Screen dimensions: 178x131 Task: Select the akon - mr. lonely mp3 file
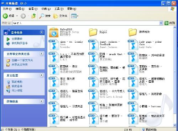(x=66, y=44)
